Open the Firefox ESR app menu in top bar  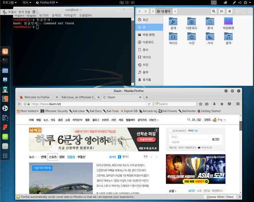tap(47, 3)
